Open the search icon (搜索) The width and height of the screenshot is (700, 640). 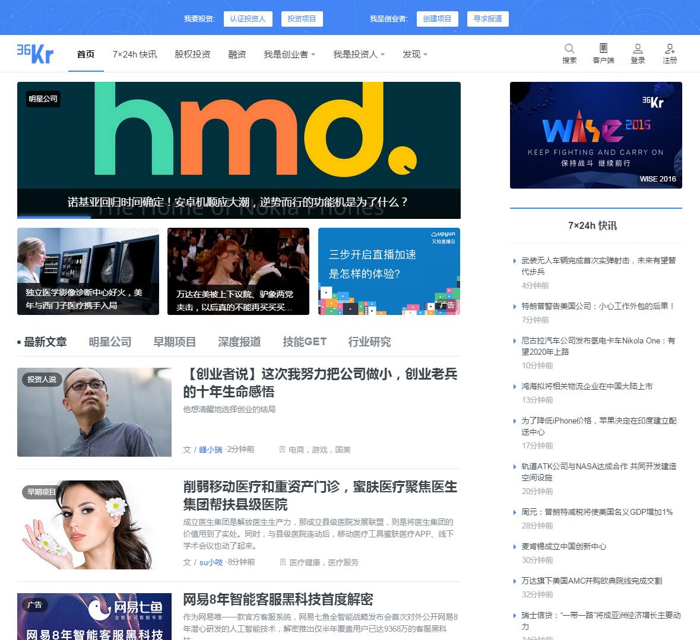(569, 53)
